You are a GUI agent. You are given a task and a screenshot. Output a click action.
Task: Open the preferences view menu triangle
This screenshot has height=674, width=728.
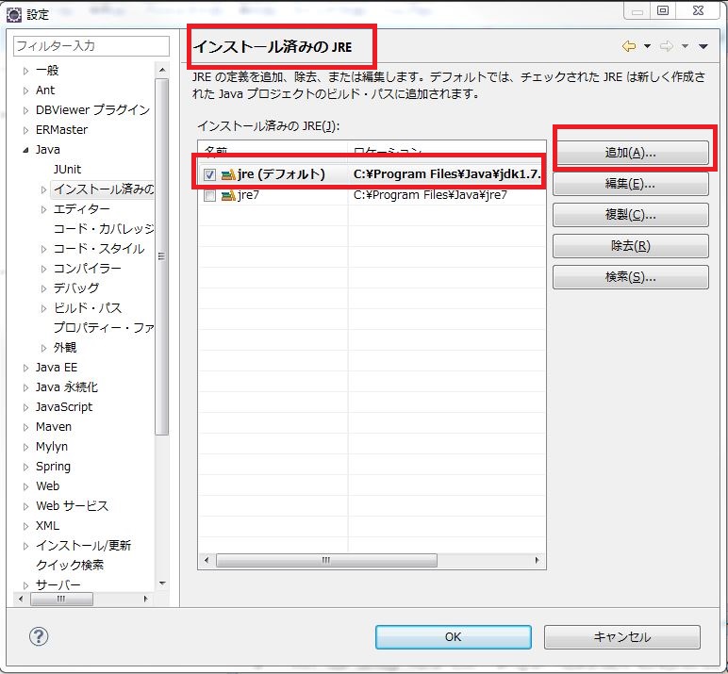pyautogui.click(x=703, y=46)
